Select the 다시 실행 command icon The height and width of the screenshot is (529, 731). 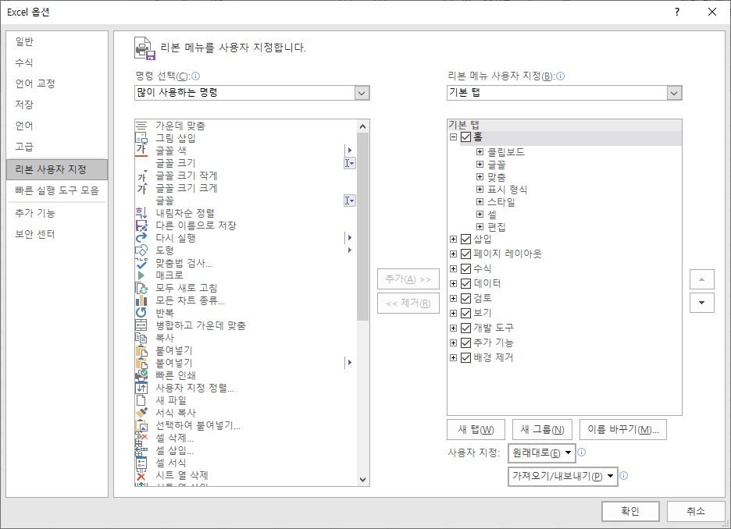coord(141,238)
